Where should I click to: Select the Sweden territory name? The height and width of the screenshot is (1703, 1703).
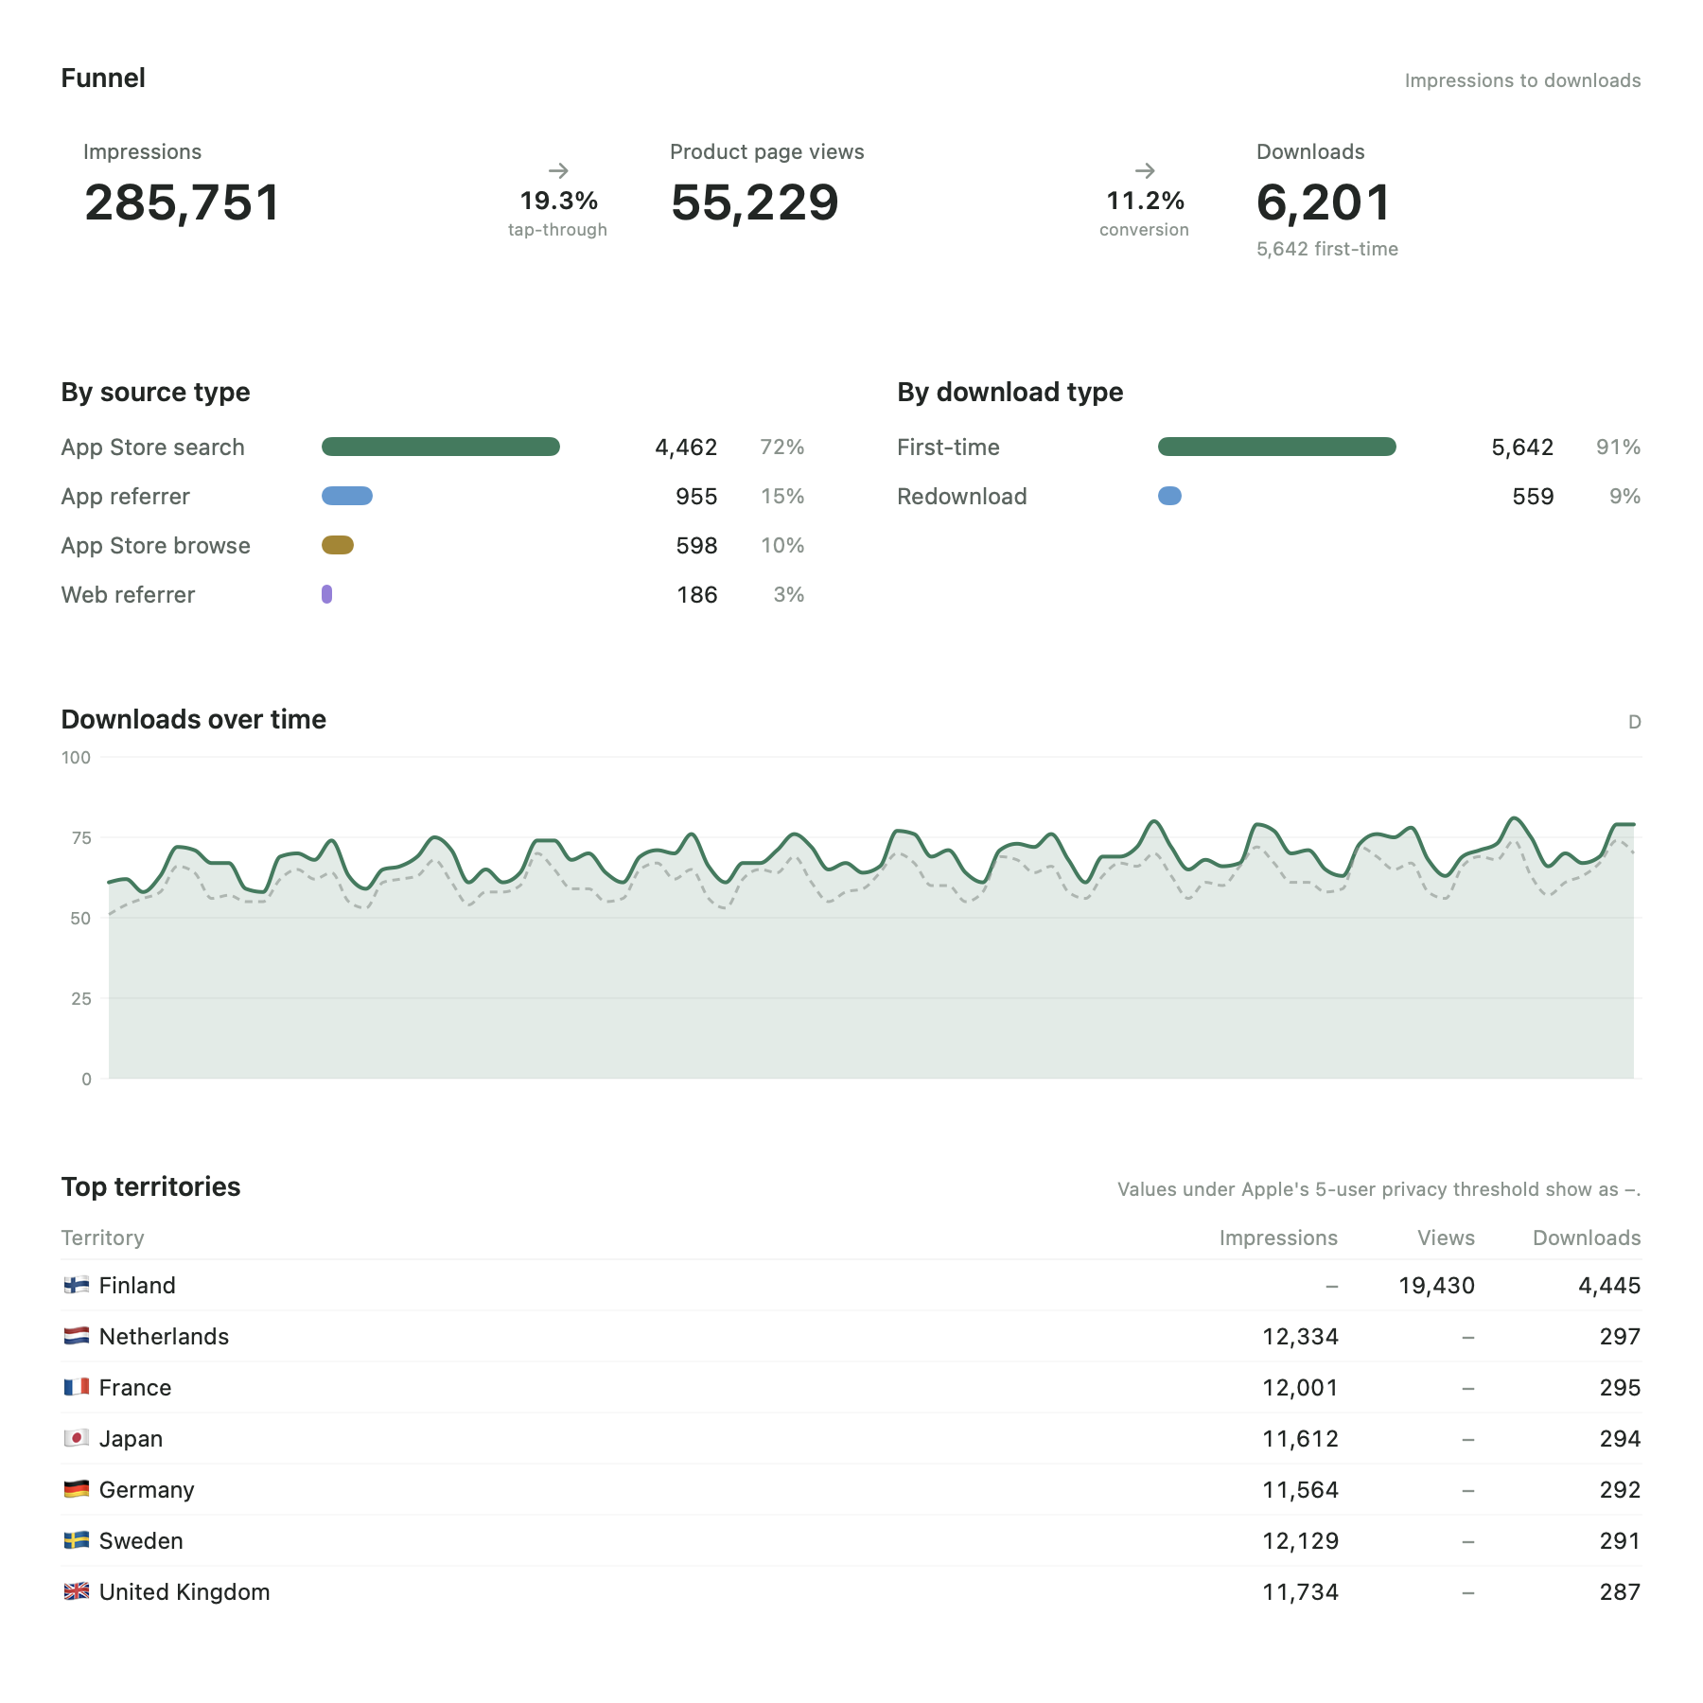pos(141,1540)
